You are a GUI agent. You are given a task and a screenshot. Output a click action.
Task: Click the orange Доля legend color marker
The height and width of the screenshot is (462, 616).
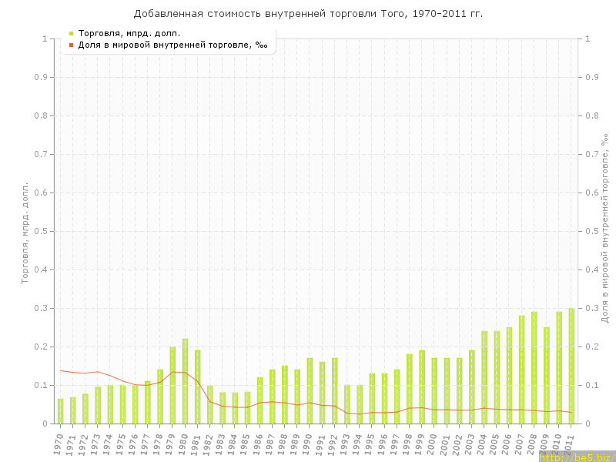pyautogui.click(x=71, y=45)
